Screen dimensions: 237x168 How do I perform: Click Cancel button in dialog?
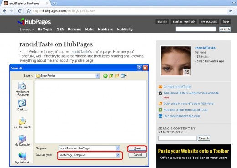point(138,155)
